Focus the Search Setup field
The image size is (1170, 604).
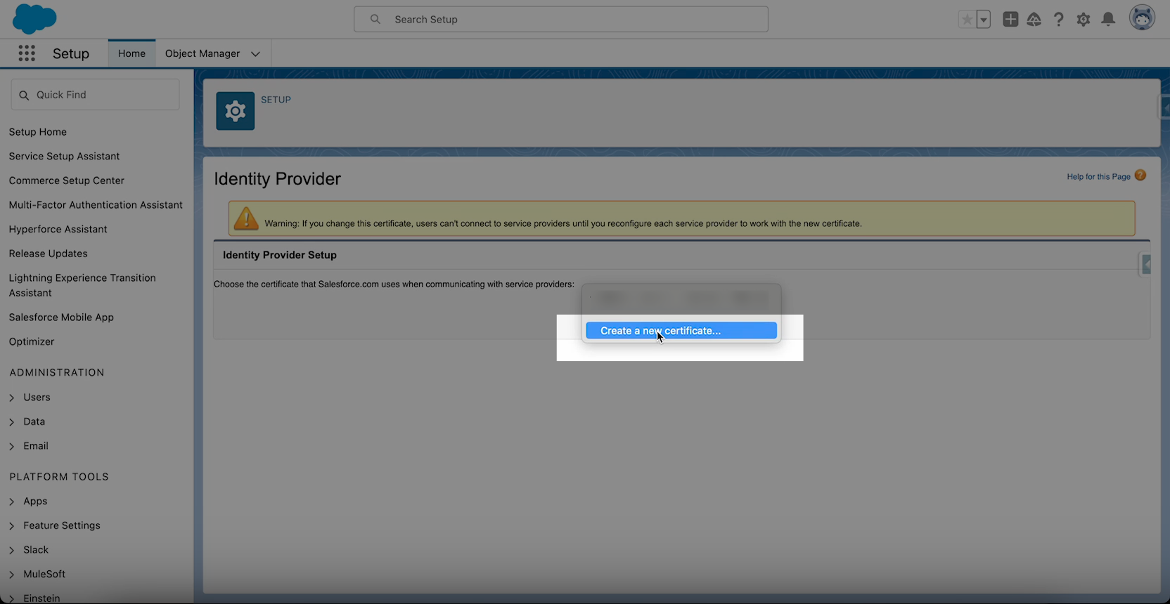coord(561,20)
